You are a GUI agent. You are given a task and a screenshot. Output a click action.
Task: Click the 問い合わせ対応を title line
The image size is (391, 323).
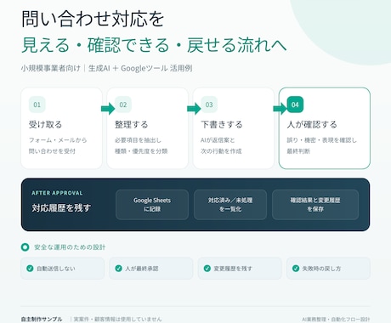(x=93, y=19)
